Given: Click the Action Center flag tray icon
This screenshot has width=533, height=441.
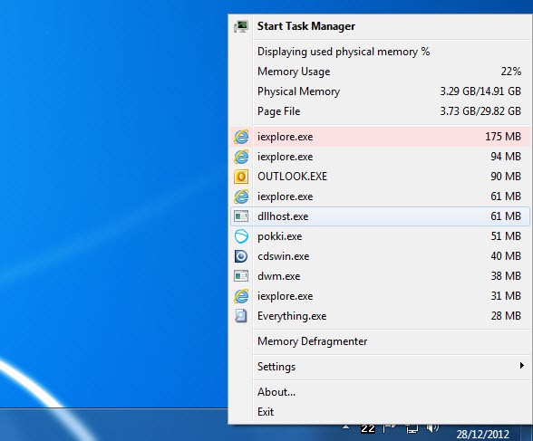Looking at the screenshot, I should pyautogui.click(x=390, y=429).
